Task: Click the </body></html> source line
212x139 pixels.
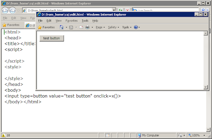Action: point(23,102)
